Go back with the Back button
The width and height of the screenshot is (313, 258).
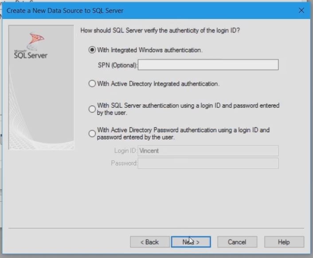coord(150,242)
